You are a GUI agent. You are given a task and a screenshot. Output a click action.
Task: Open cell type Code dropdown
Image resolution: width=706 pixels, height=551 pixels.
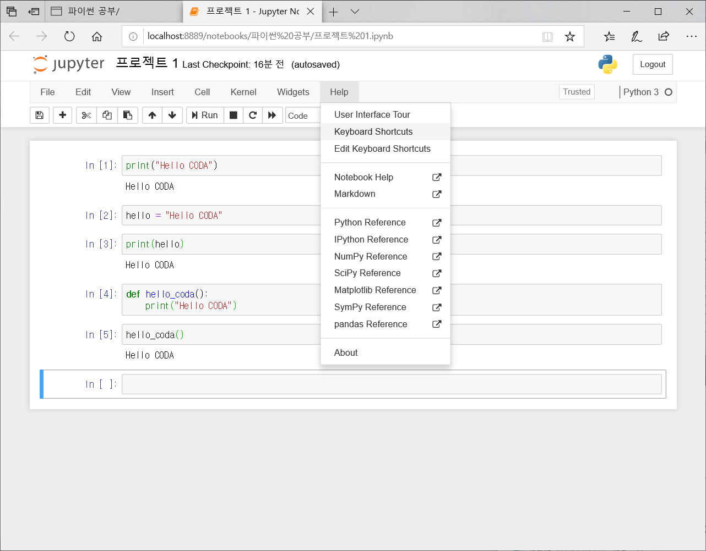303,115
